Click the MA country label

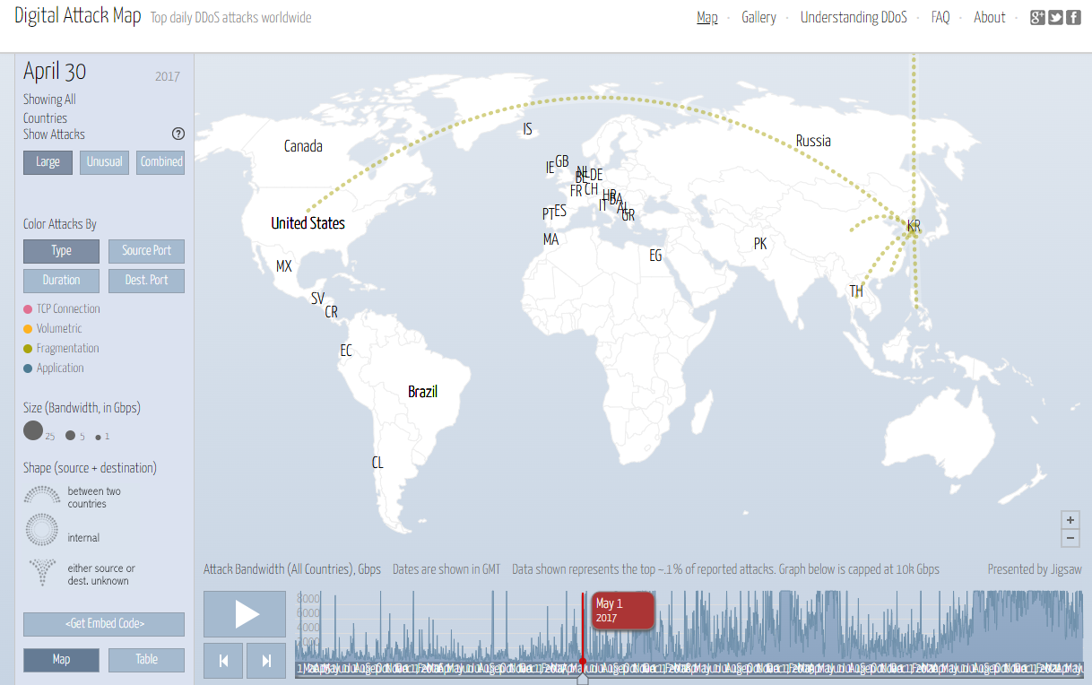pos(550,239)
